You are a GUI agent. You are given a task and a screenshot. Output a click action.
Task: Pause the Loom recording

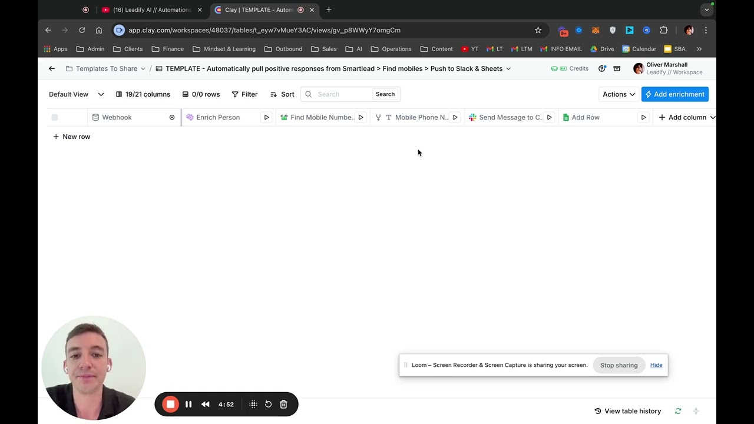click(x=188, y=404)
